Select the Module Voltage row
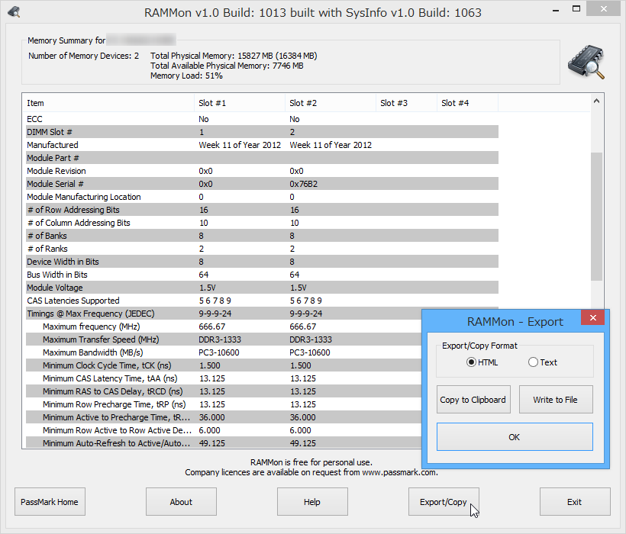This screenshot has height=534, width=626. pos(263,288)
